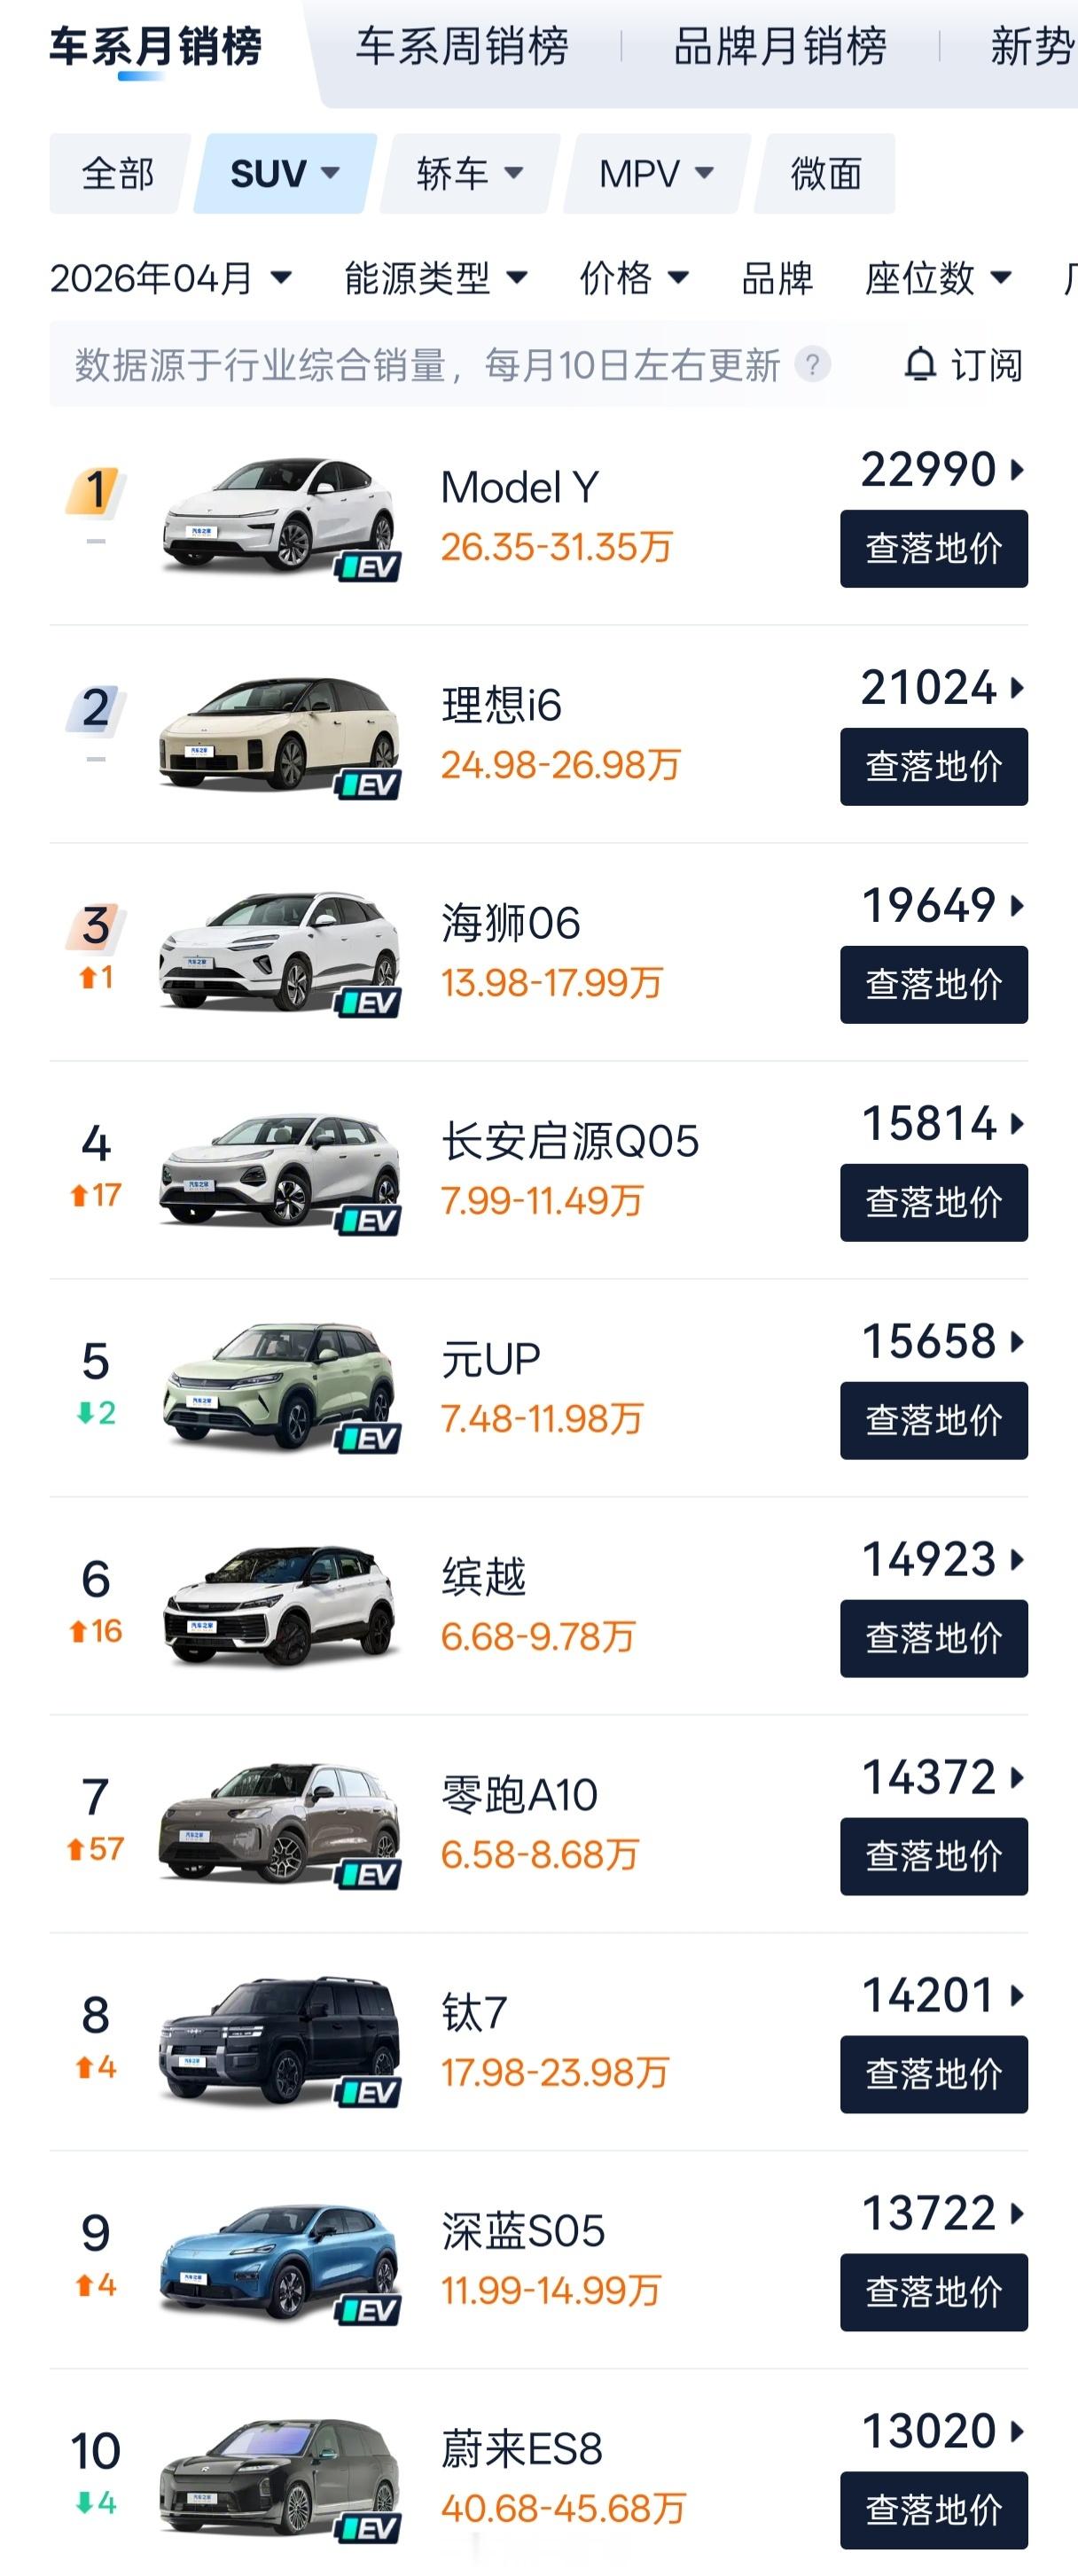Tap the EV badge on 海狮06
This screenshot has width=1078, height=2576.
[x=368, y=1002]
